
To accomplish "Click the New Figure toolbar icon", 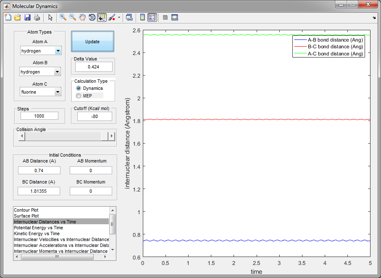I will point(8,17).
